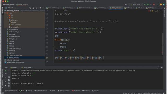Screen dimensions: 167x94
Task: Clear all Run console output (trash)
Action: 9,86
